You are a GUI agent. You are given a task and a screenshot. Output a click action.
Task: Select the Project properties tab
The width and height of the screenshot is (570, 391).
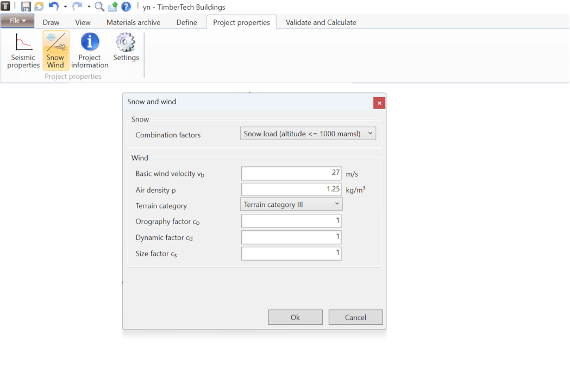pyautogui.click(x=241, y=22)
